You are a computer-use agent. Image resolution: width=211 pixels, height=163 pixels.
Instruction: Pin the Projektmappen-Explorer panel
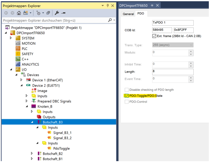point(108,6)
